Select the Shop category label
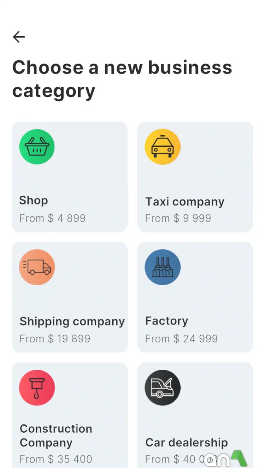The height and width of the screenshot is (472, 265). [x=34, y=200]
